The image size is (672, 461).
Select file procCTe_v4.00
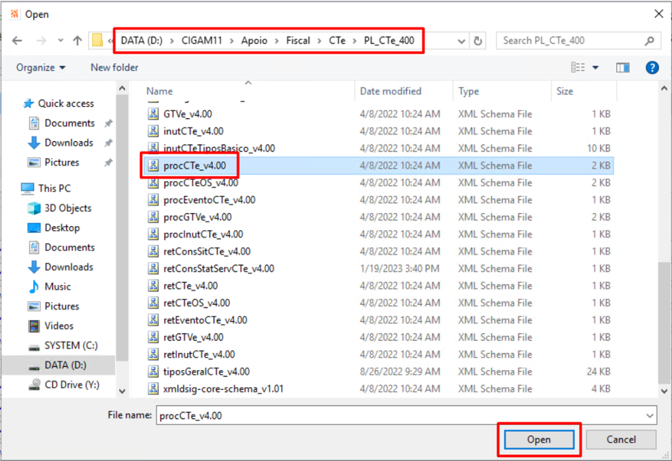[378, 166]
